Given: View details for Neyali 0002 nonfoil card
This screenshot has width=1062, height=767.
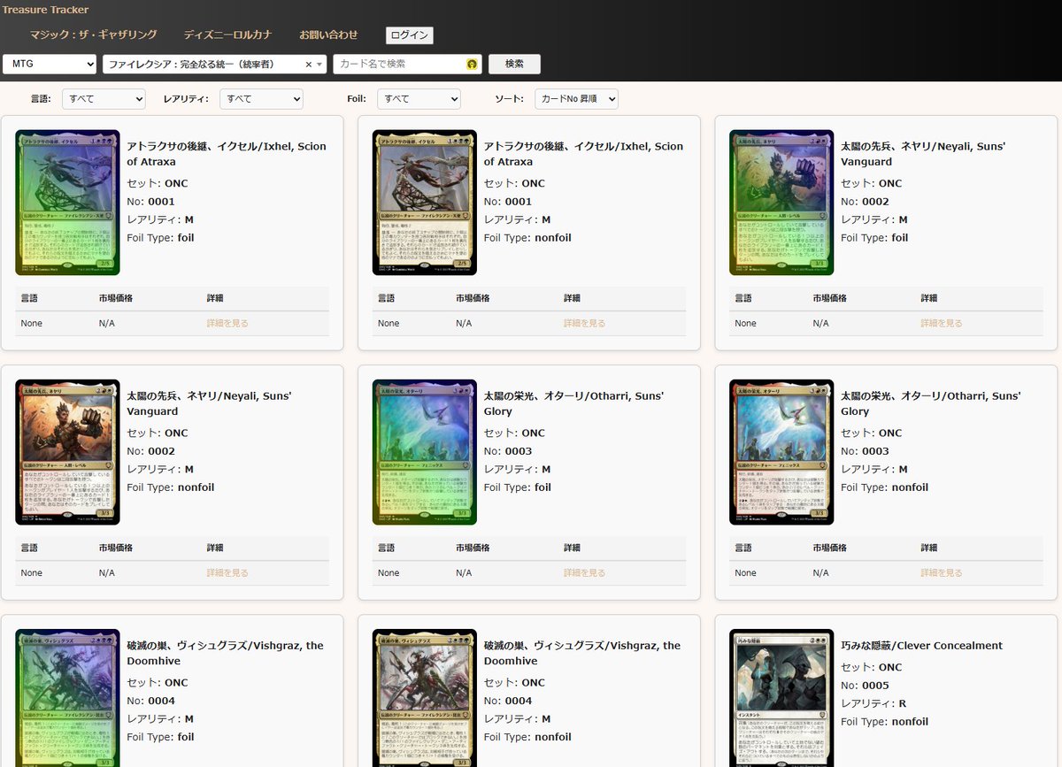Looking at the screenshot, I should click(227, 573).
